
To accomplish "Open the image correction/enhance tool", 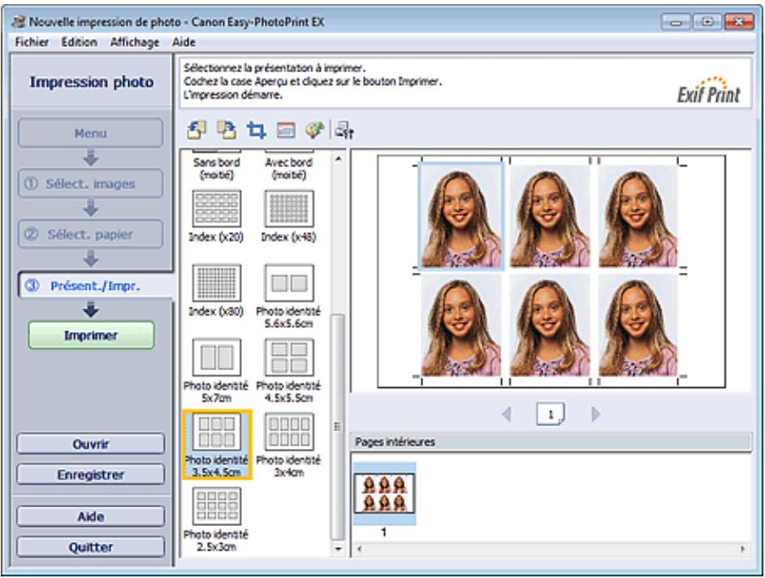I will (314, 130).
